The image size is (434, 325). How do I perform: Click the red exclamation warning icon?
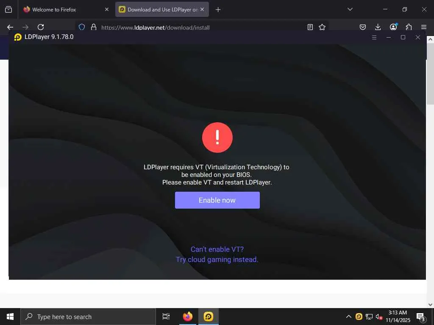[217, 138]
